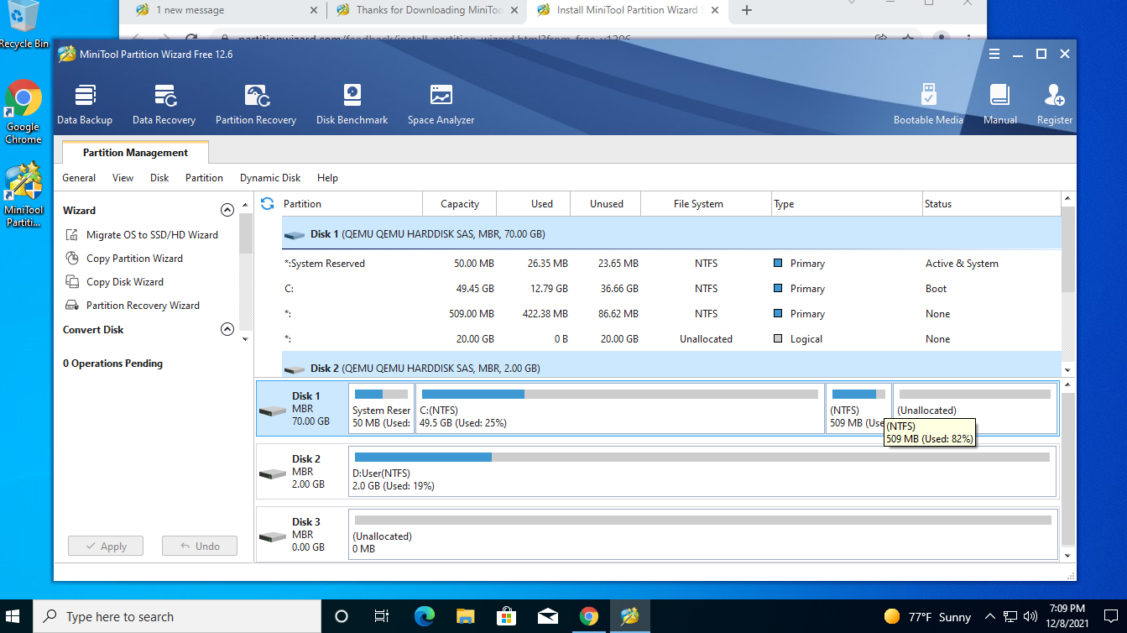Screen dimensions: 1127x633
Task: Launch Data Recovery from the toolbar
Action: 164,105
